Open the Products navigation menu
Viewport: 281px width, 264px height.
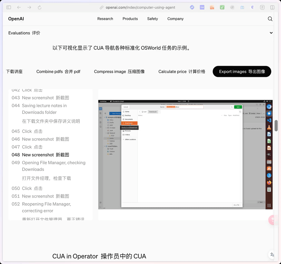[130, 19]
